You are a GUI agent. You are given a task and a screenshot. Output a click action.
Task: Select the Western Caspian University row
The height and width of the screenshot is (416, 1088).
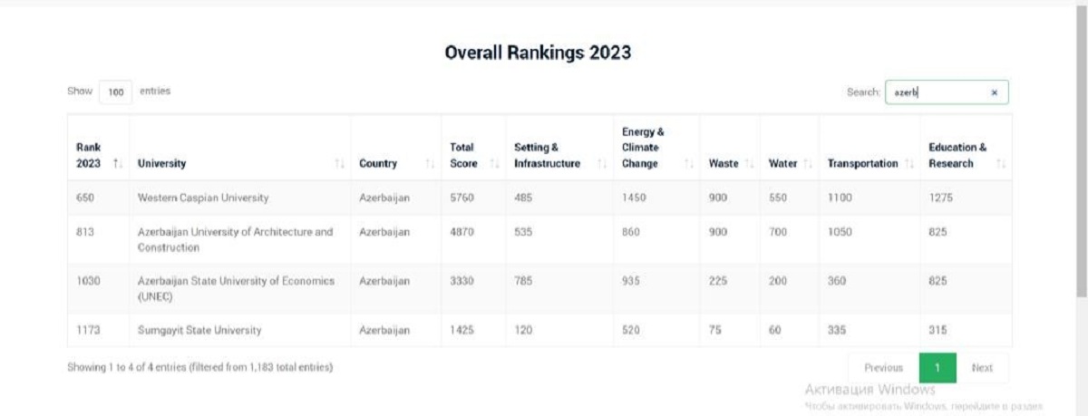[x=539, y=198]
